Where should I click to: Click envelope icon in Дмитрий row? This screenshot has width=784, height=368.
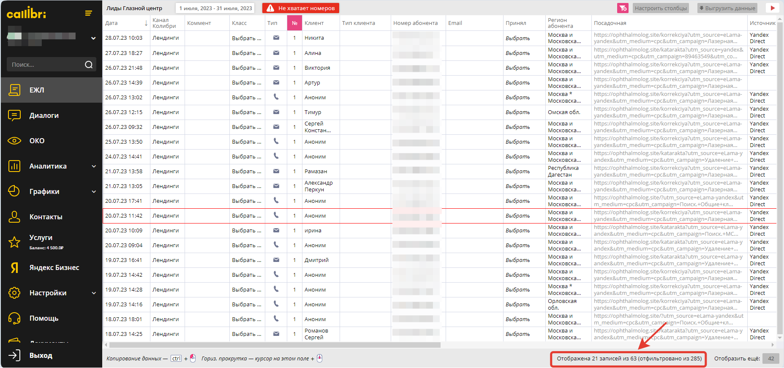(x=276, y=260)
